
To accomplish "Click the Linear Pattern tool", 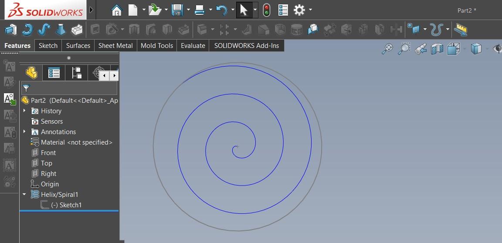I will 224,30.
